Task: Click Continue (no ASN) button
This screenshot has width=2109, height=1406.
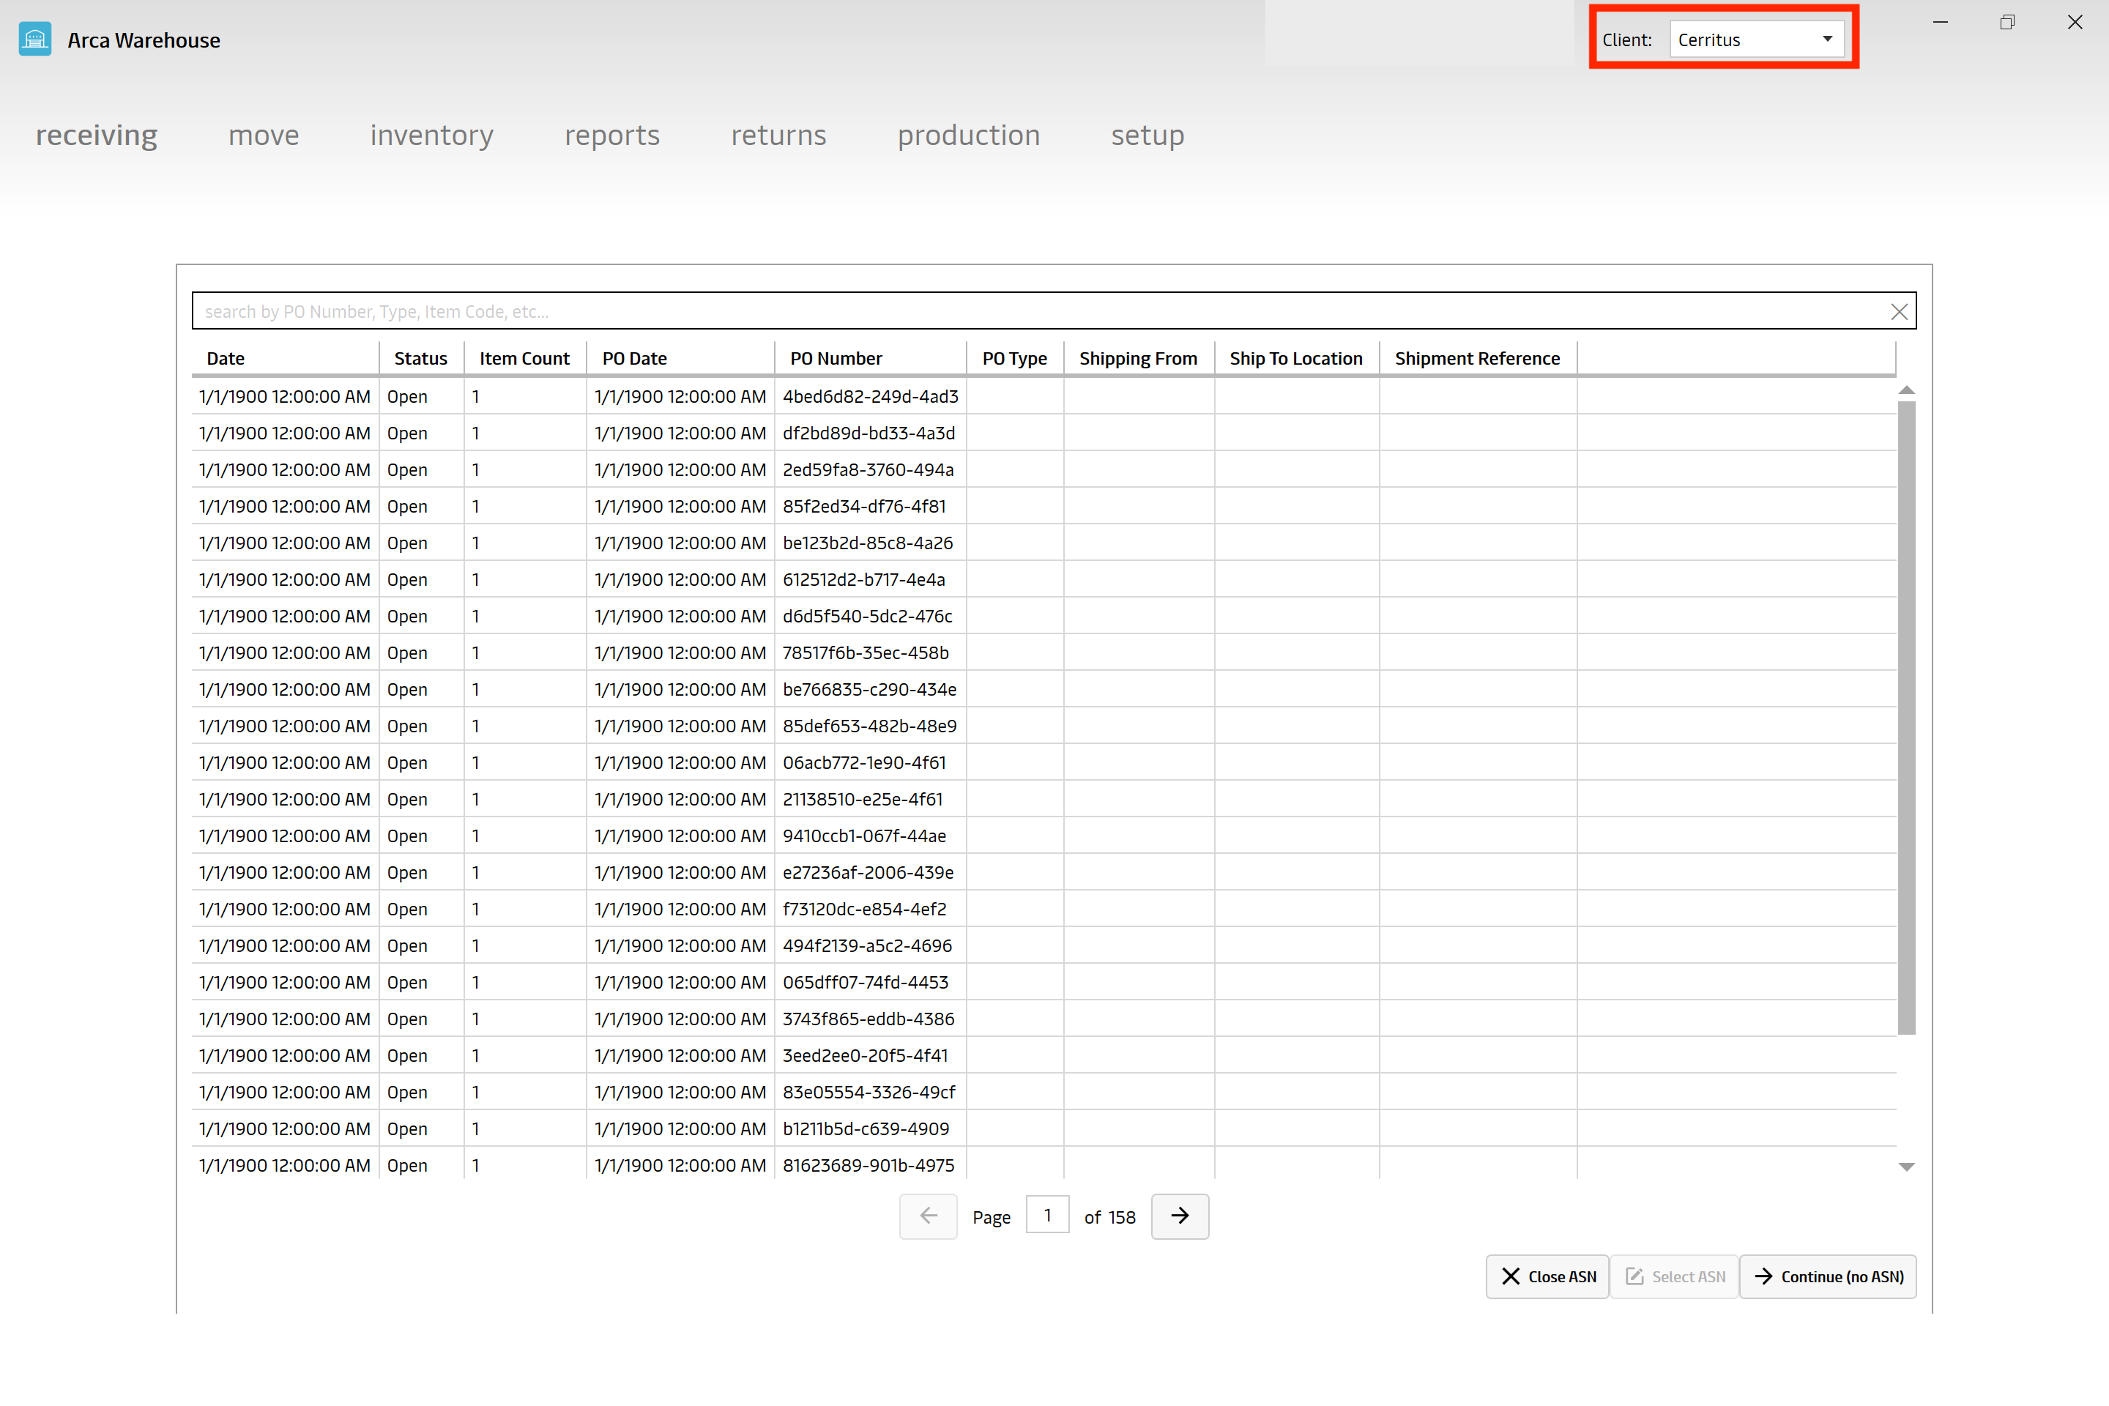Action: click(1828, 1276)
